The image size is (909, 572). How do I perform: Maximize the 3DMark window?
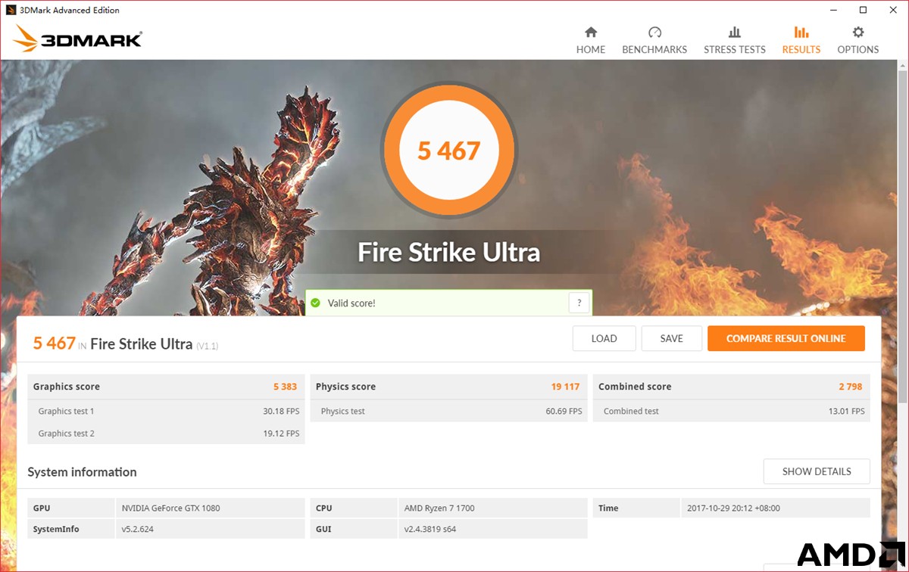tap(863, 10)
